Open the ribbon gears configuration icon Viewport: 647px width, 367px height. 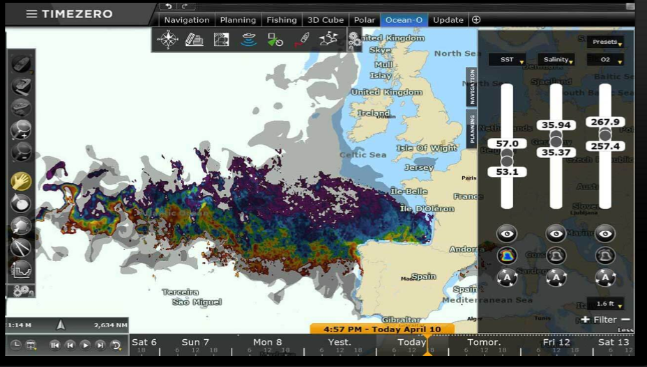(355, 40)
